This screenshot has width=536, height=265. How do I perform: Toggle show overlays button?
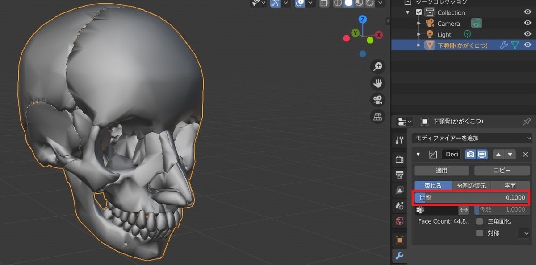coord(300,3)
